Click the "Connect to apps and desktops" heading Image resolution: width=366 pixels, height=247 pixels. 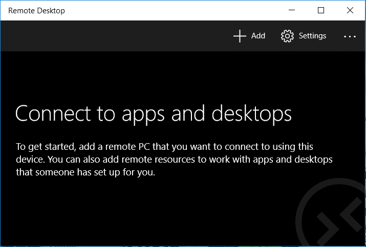click(x=154, y=114)
